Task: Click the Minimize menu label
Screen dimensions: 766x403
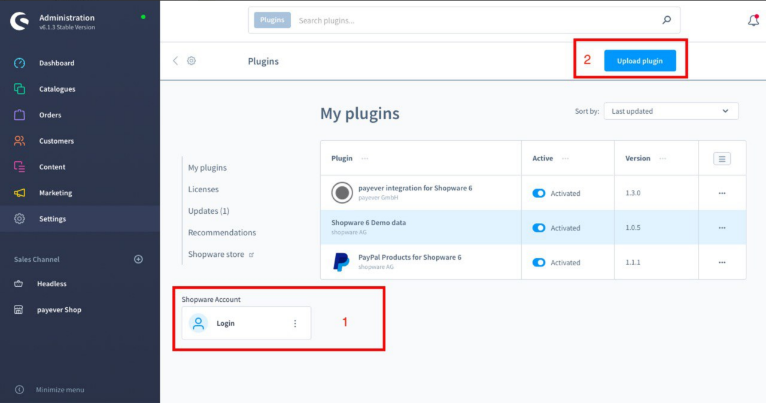Action: point(60,390)
